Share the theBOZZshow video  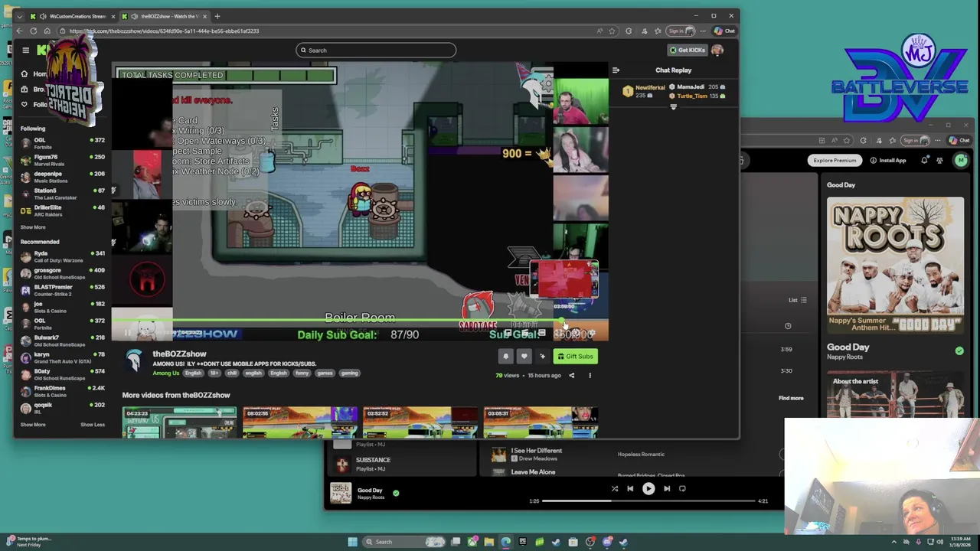(571, 375)
